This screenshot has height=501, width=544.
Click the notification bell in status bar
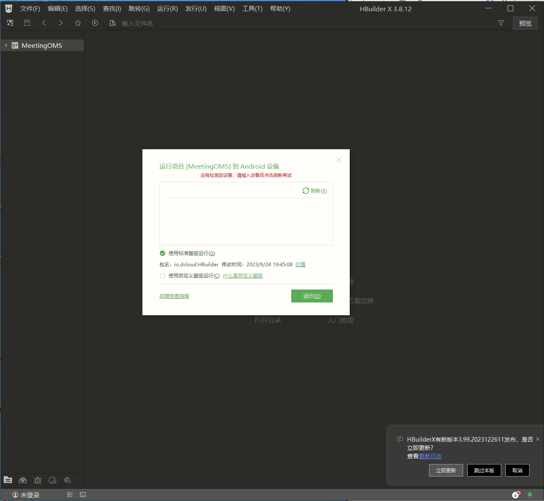(530, 495)
